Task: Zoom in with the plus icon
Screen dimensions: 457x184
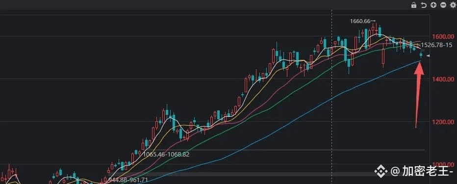Action: (433, 5)
